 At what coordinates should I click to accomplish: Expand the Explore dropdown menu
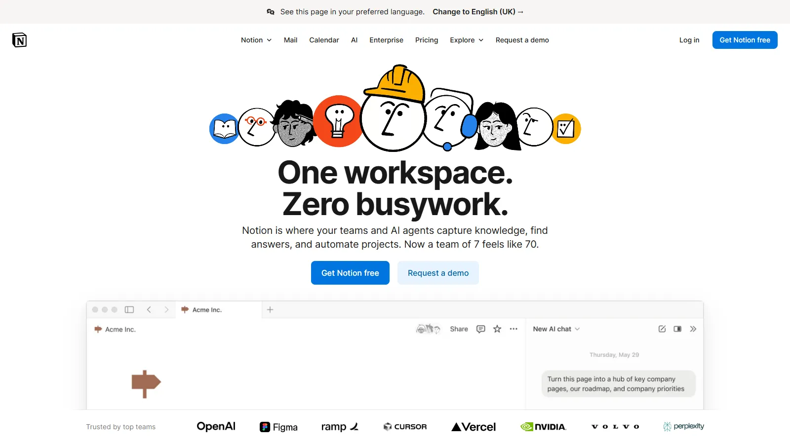tap(466, 40)
